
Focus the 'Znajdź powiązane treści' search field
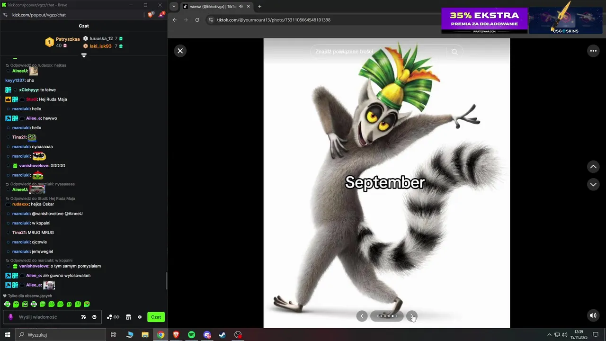379,52
